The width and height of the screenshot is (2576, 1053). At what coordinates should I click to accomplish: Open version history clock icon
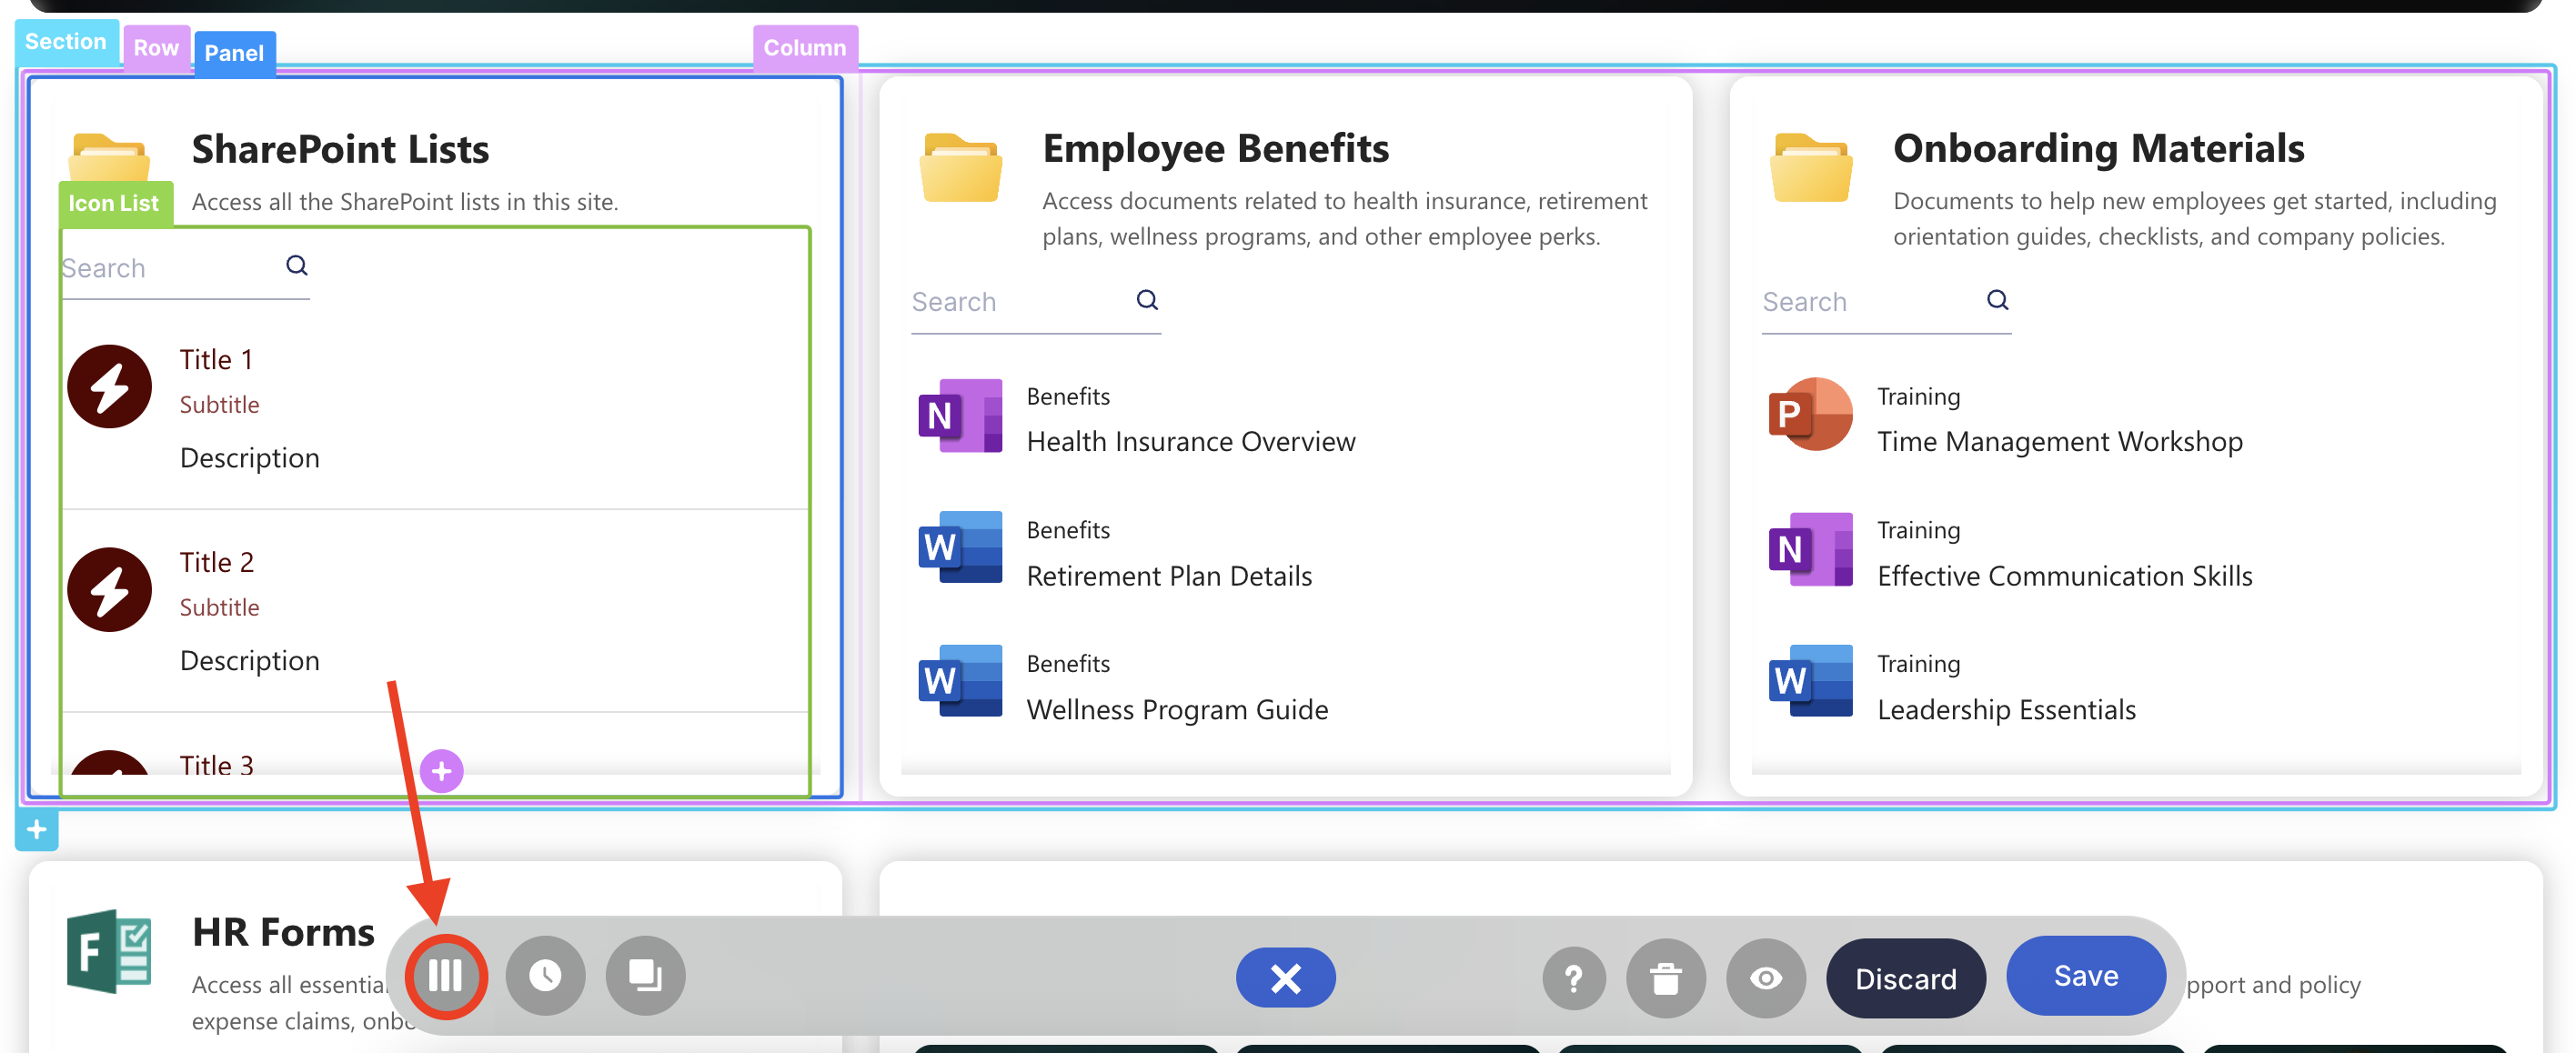click(x=545, y=976)
